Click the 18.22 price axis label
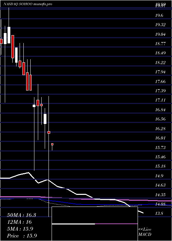This screenshot has width=172, height=241. pyautogui.click(x=160, y=63)
